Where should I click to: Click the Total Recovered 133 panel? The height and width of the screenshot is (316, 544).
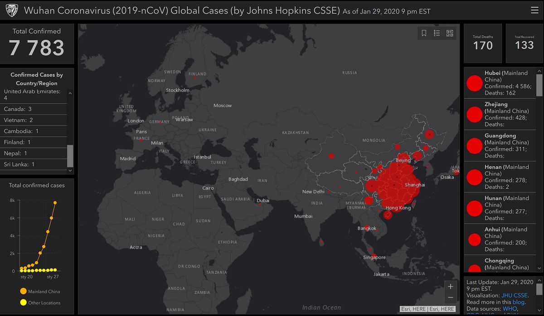(524, 43)
